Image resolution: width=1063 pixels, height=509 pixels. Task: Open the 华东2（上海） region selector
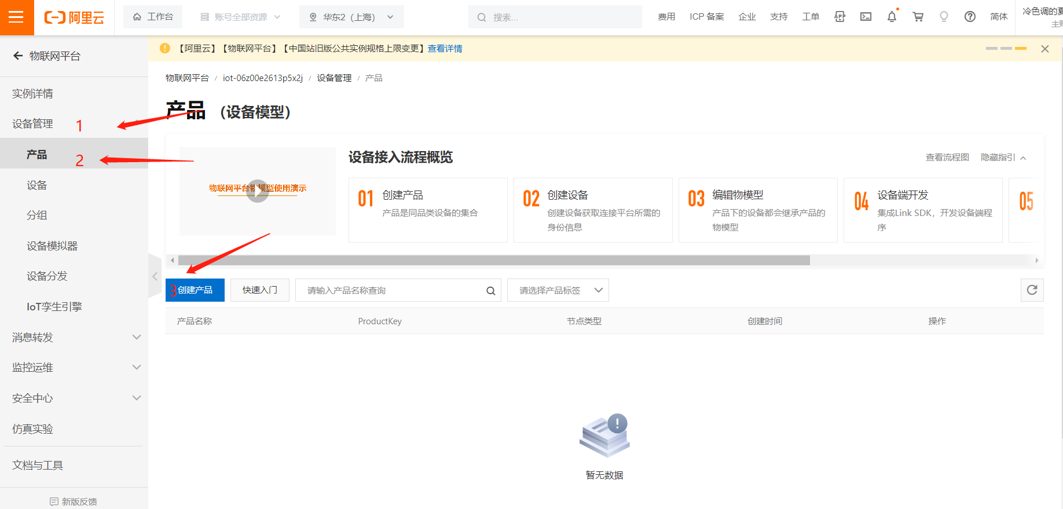coord(351,17)
